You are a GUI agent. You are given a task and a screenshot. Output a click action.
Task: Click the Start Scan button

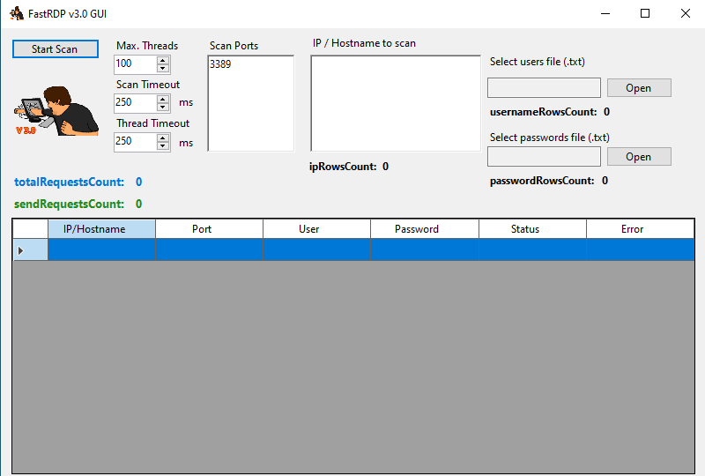tap(56, 49)
